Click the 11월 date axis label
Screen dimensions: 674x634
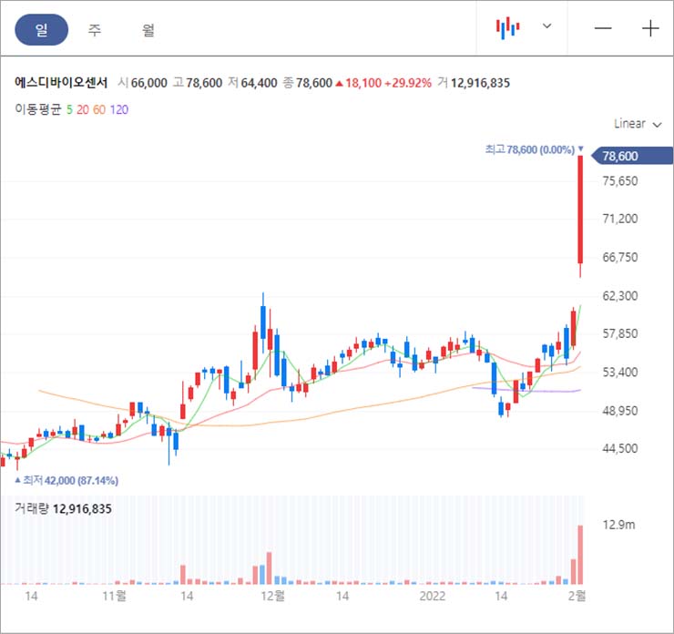(115, 596)
